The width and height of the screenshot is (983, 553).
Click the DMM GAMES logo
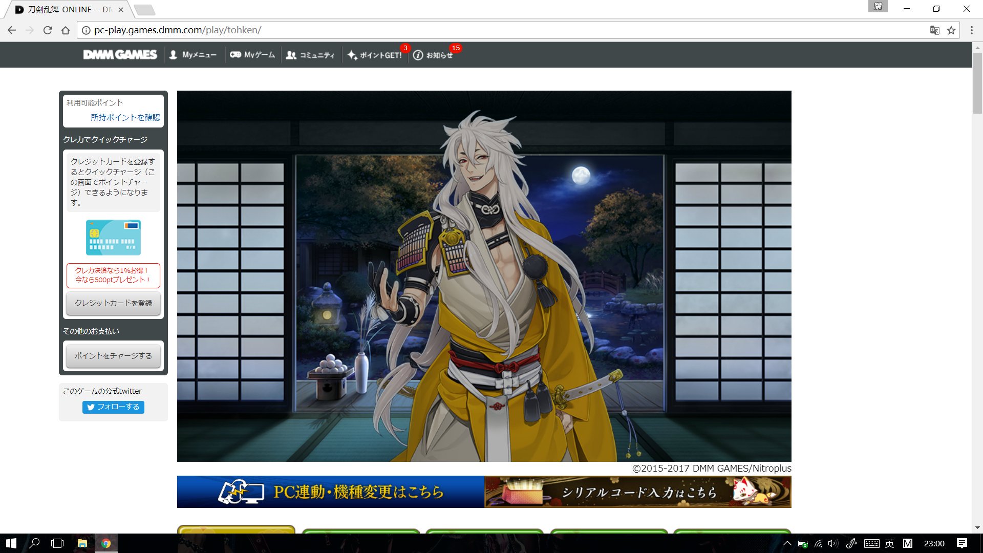tap(120, 55)
